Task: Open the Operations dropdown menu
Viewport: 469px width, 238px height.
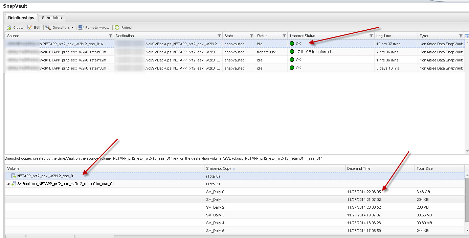Action: click(59, 27)
